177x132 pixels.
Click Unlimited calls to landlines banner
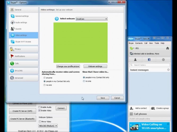pyautogui.click(x=150, y=54)
